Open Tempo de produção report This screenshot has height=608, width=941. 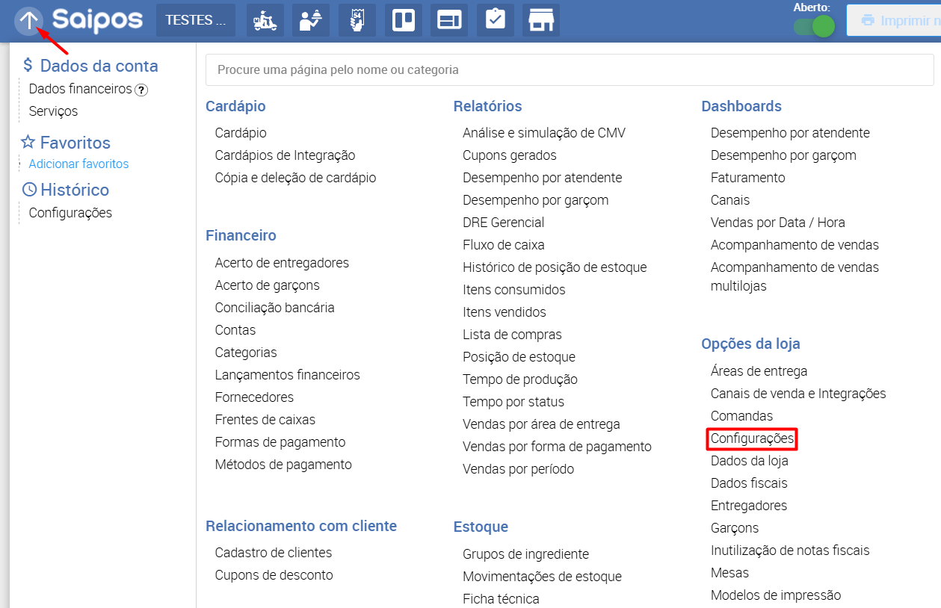pyautogui.click(x=519, y=379)
